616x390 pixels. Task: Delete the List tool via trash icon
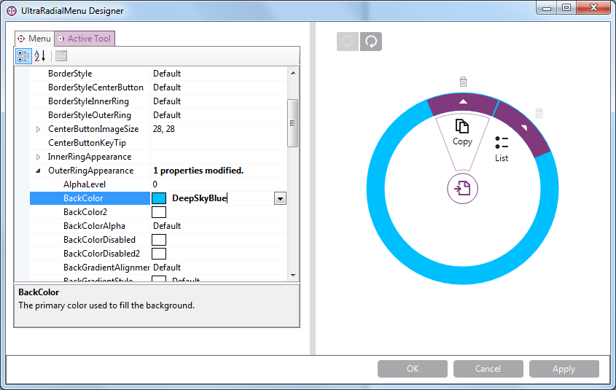539,113
